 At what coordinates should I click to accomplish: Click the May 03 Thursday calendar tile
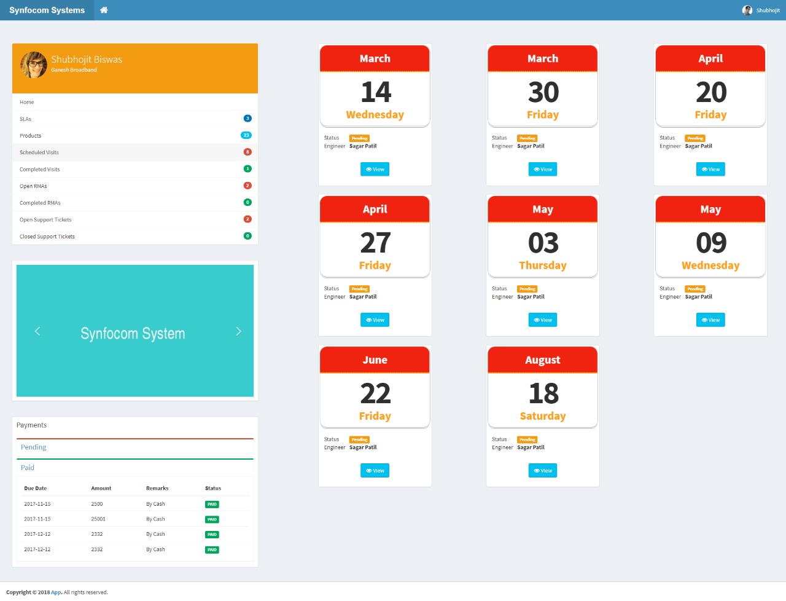(543, 237)
